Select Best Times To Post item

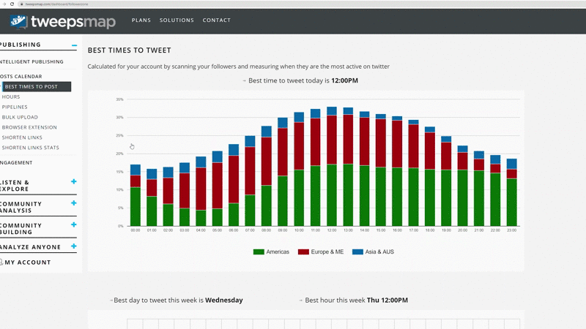pyautogui.click(x=31, y=86)
